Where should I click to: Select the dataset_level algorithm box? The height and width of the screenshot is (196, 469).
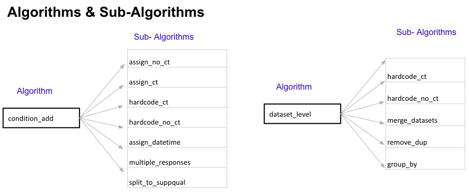[302, 114]
